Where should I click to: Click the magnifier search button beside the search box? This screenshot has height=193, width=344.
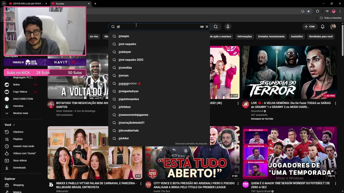tap(216, 27)
